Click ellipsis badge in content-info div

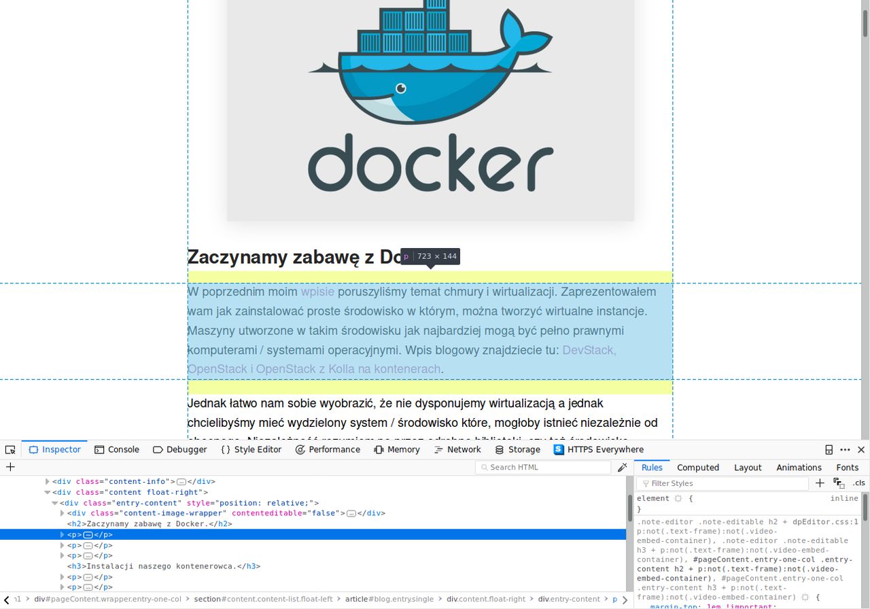click(181, 482)
